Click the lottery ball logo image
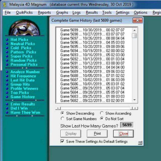161x161 pixels. pyautogui.click(x=24, y=27)
